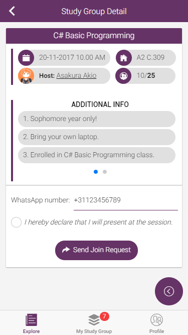Select the first blue pagination dot
Viewport: 188px width, 335px height.
96,172
